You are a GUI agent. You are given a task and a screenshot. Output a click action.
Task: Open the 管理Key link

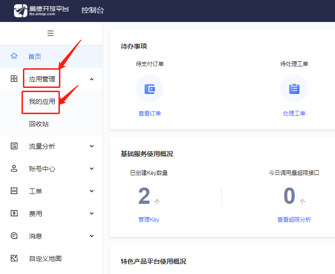coord(149,219)
